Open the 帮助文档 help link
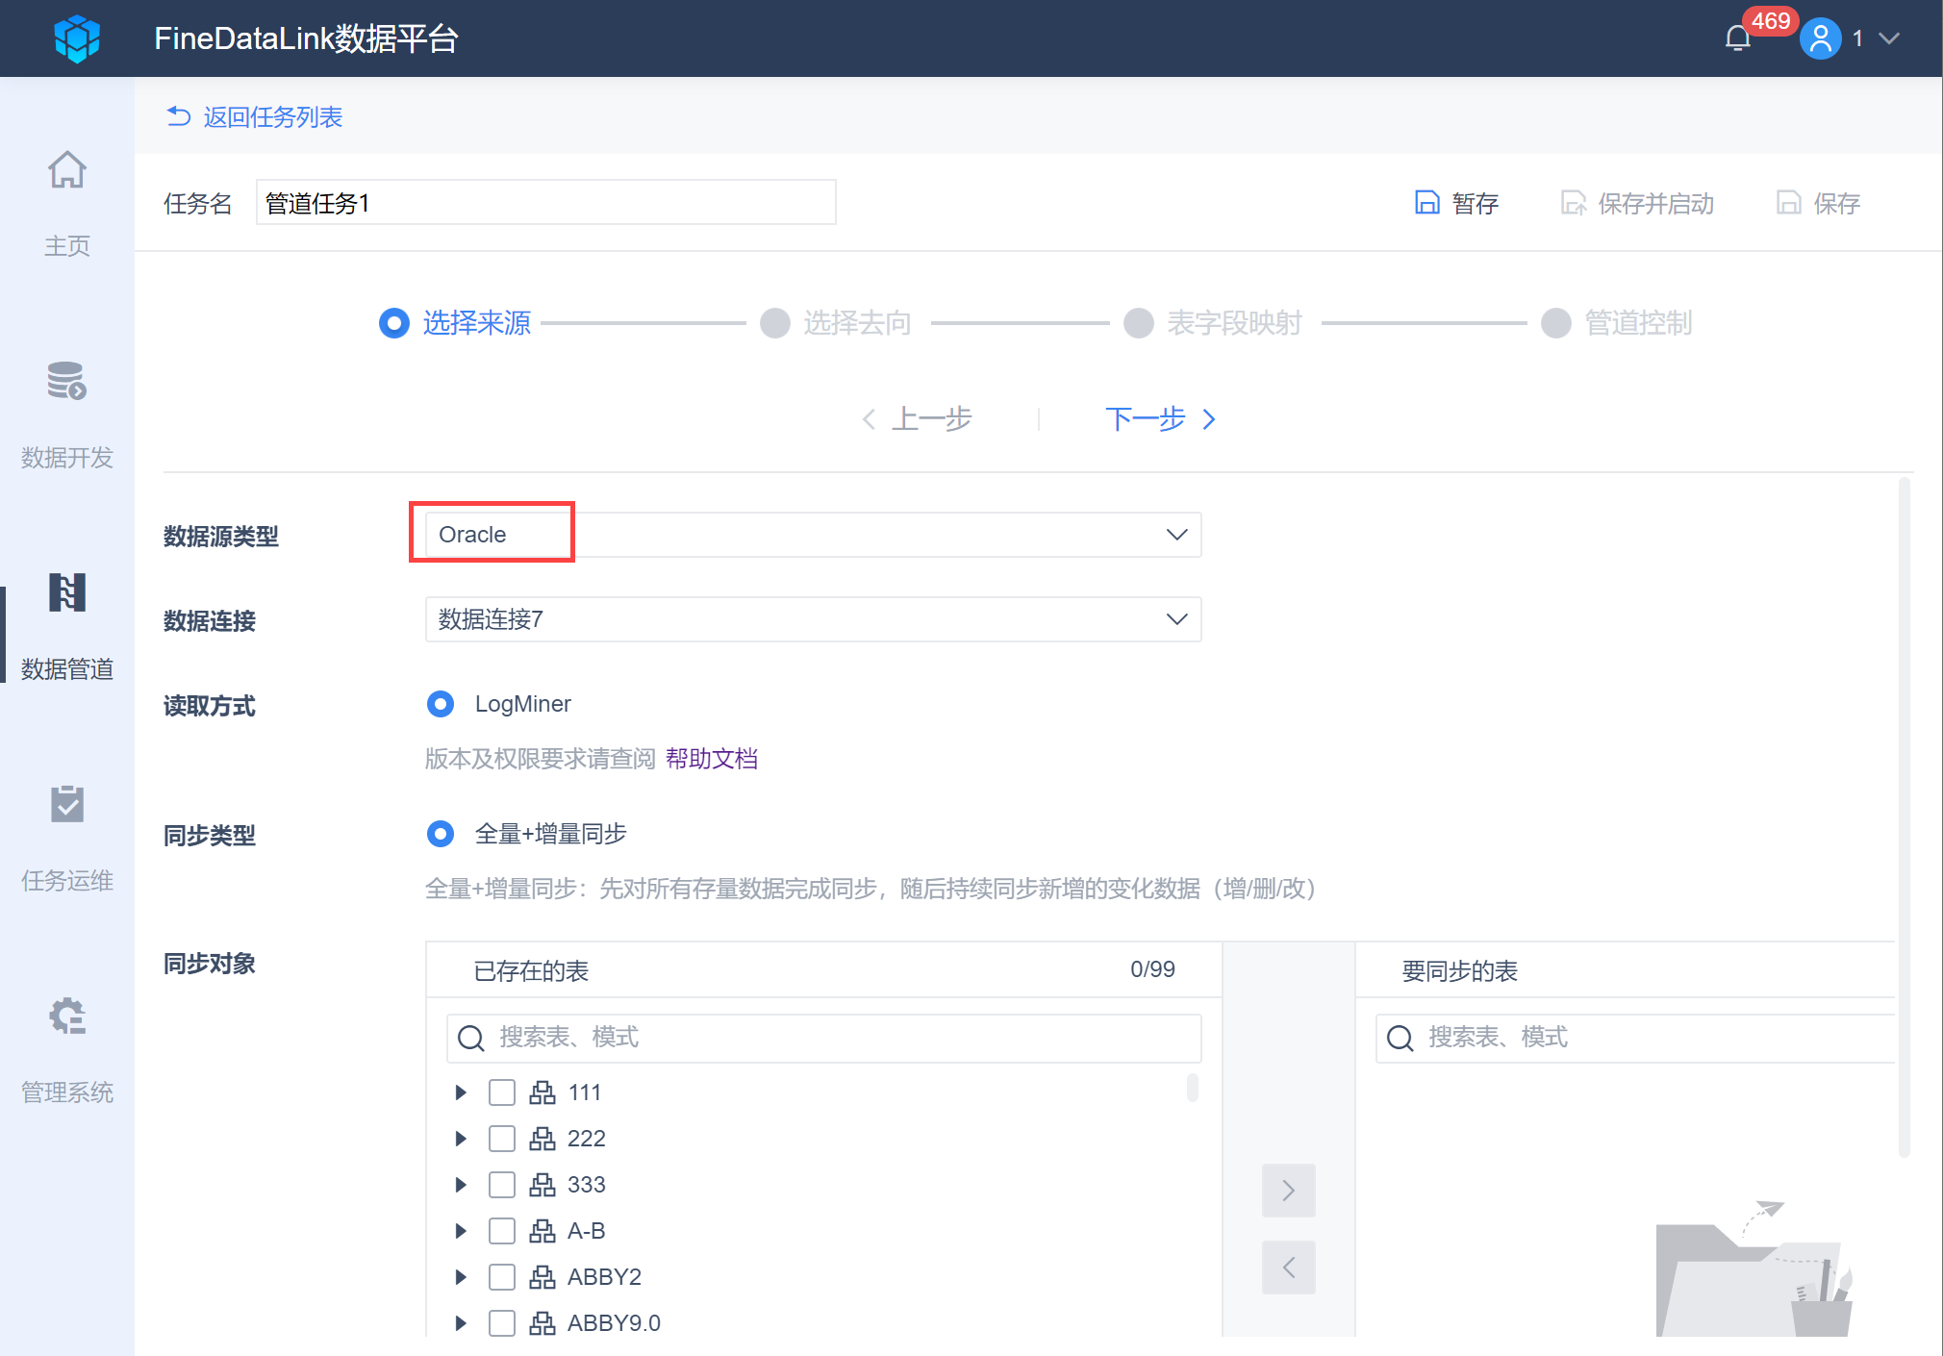The width and height of the screenshot is (1943, 1356). 712,759
